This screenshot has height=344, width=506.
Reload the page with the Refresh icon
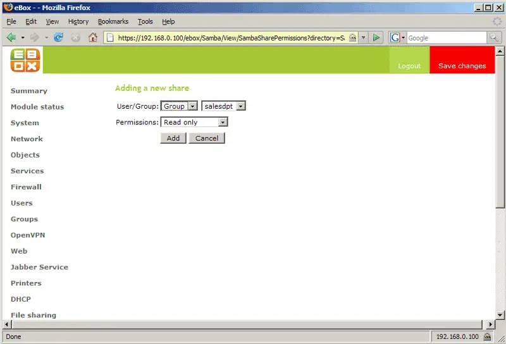coord(59,37)
